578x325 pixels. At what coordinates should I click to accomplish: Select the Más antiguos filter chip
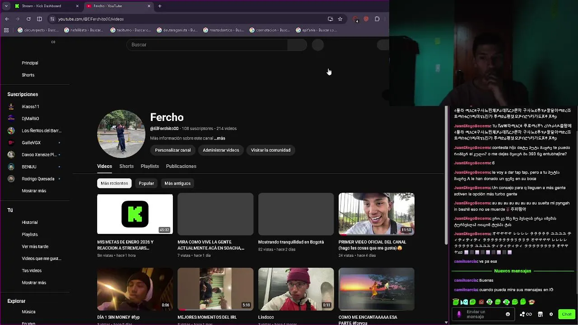[x=177, y=183]
